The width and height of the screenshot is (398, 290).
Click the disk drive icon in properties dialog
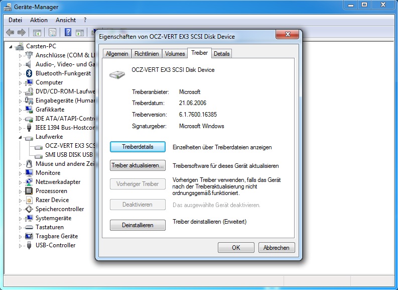(117, 74)
